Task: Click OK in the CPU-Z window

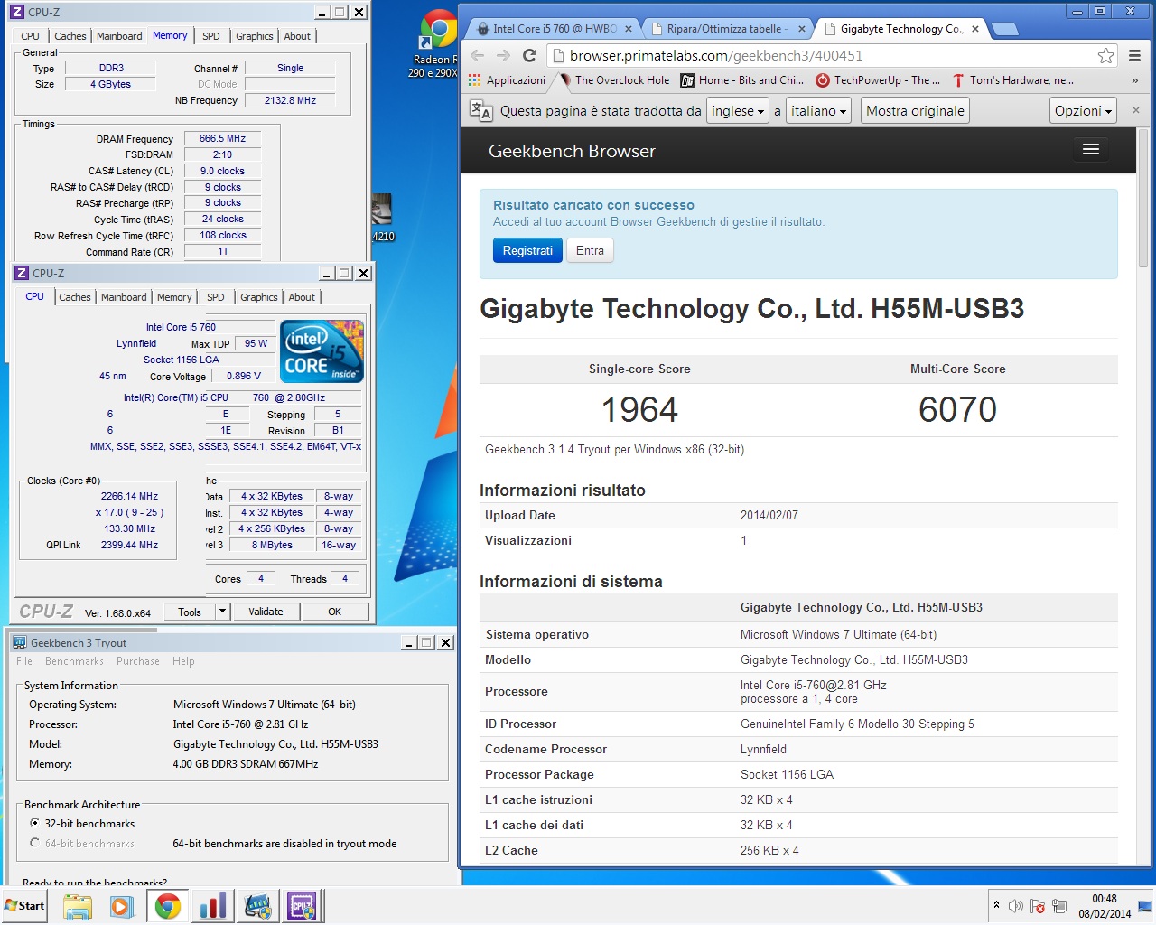Action: click(334, 612)
